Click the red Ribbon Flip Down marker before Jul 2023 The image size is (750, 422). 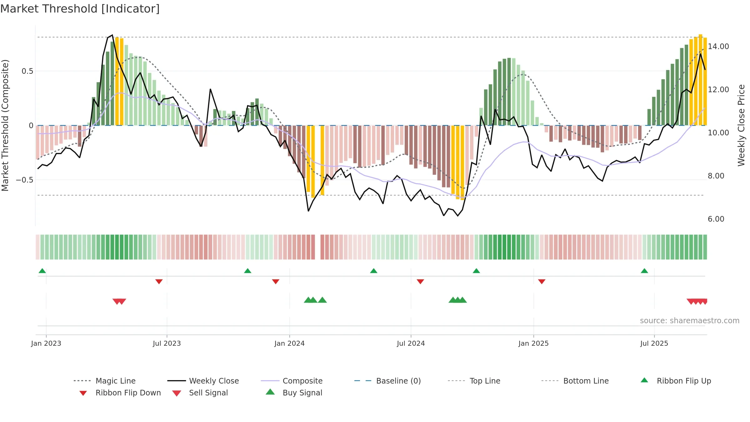(x=159, y=282)
